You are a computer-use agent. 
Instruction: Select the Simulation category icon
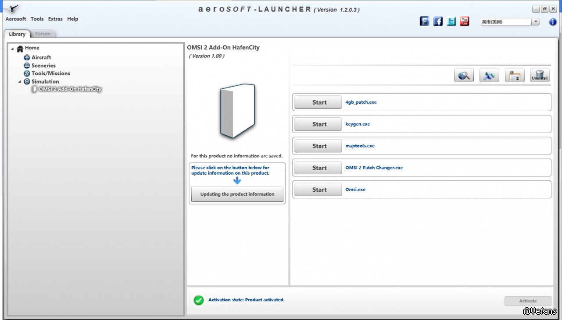pyautogui.click(x=27, y=81)
